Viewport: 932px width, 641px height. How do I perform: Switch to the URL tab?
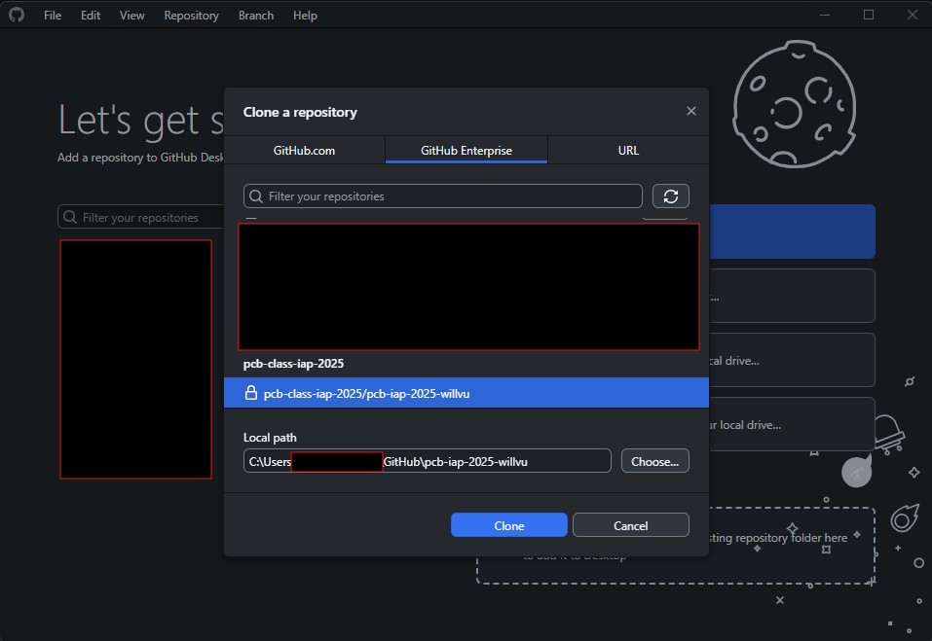point(628,150)
